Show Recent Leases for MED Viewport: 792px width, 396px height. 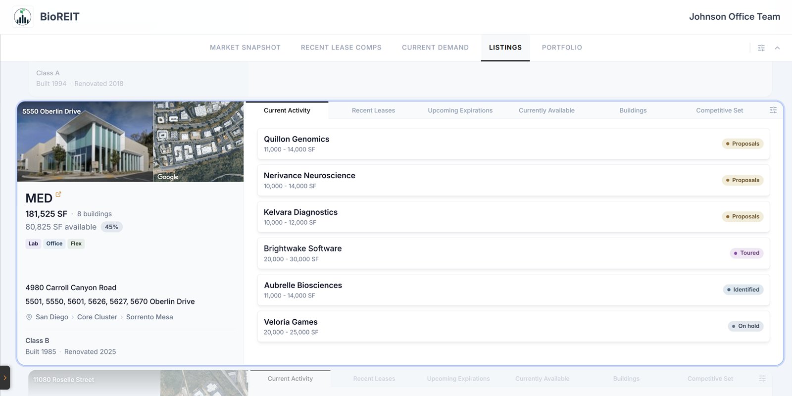(x=373, y=110)
